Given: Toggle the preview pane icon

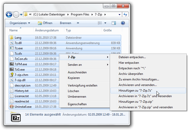Looking at the screenshot, I should point(114,23).
